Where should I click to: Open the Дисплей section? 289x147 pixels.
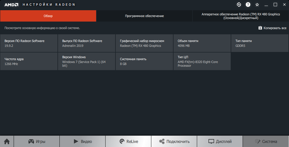point(220,142)
